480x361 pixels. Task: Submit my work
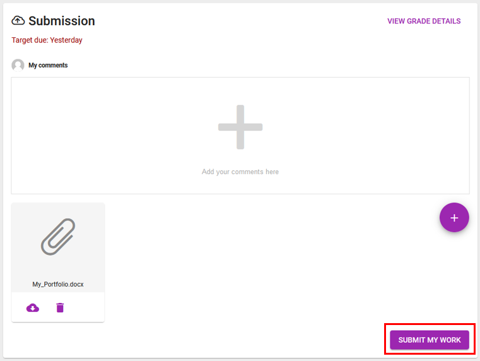(430, 340)
